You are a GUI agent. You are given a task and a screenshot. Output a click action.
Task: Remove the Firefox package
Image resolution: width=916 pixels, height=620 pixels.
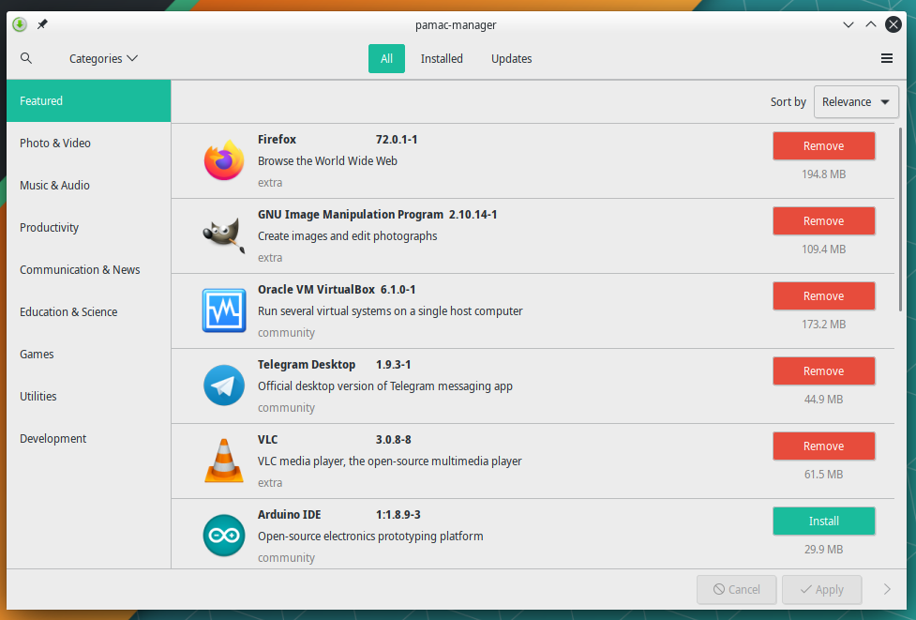(823, 145)
